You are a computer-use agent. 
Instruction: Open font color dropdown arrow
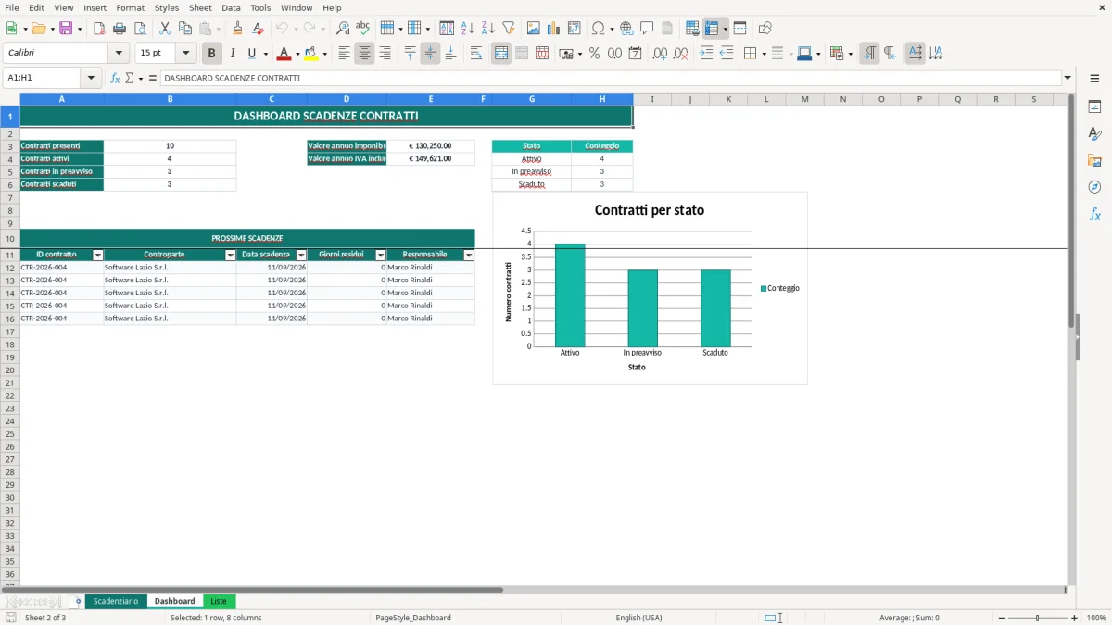coord(297,54)
